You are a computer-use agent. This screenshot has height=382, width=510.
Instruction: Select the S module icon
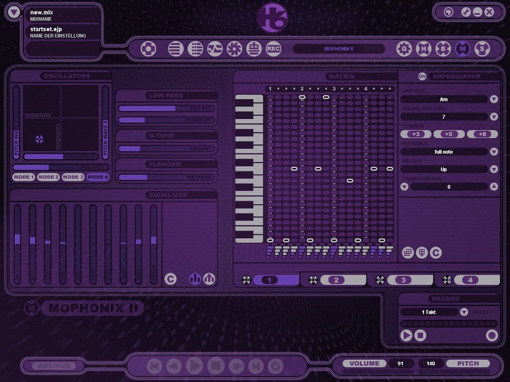coord(482,49)
